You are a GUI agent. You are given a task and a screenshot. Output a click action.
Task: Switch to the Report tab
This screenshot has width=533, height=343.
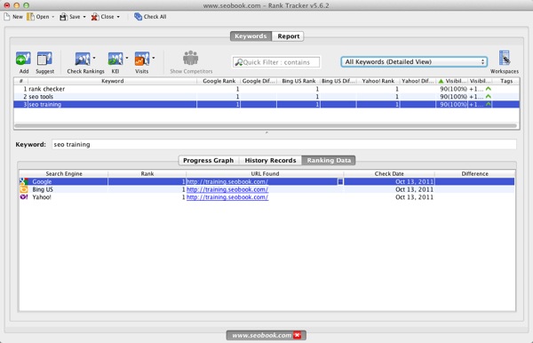(288, 36)
